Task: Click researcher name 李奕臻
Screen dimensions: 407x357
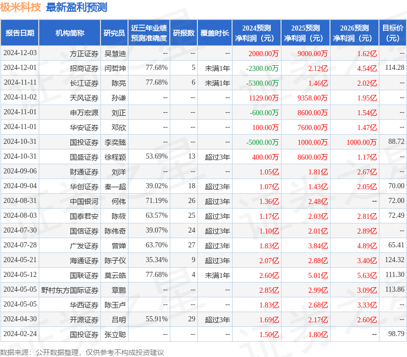Action: point(115,142)
